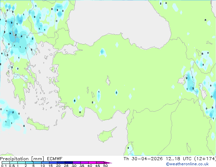Click the precipitation value '4' on the map

pos(21,36)
